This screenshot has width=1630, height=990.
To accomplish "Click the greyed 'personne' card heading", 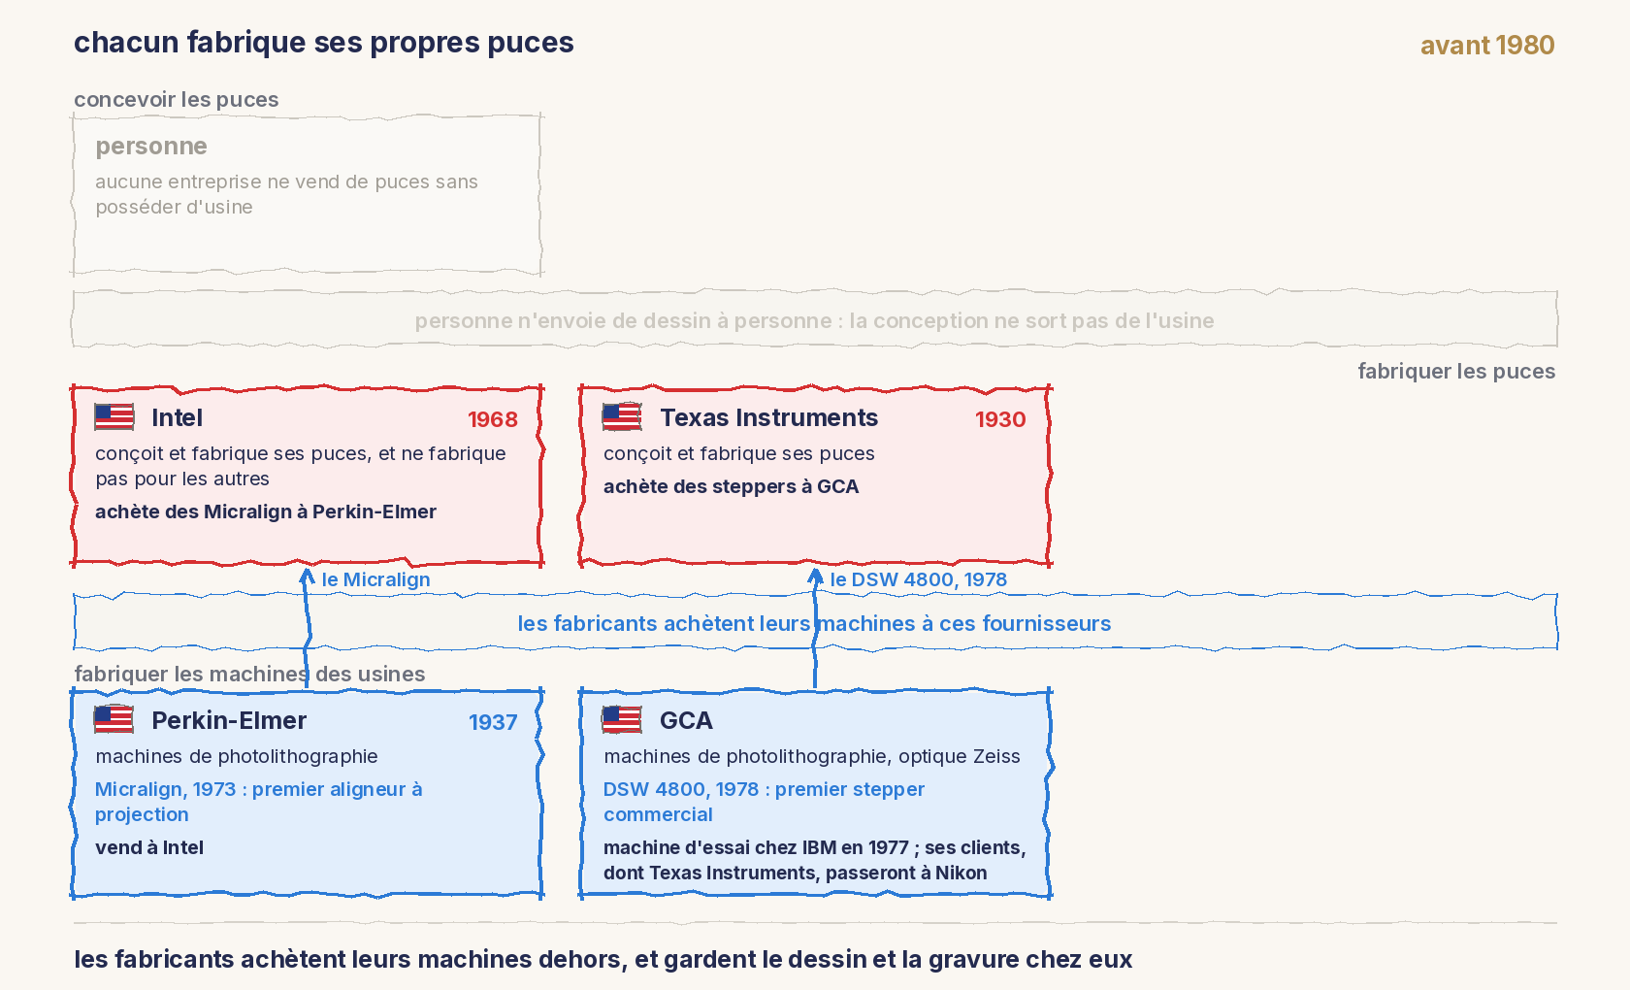I will pos(151,147).
